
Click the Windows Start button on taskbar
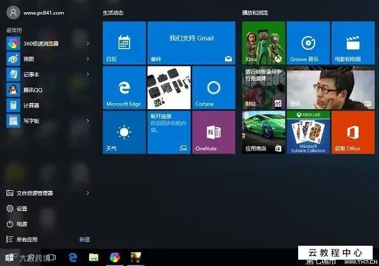(x=9, y=258)
